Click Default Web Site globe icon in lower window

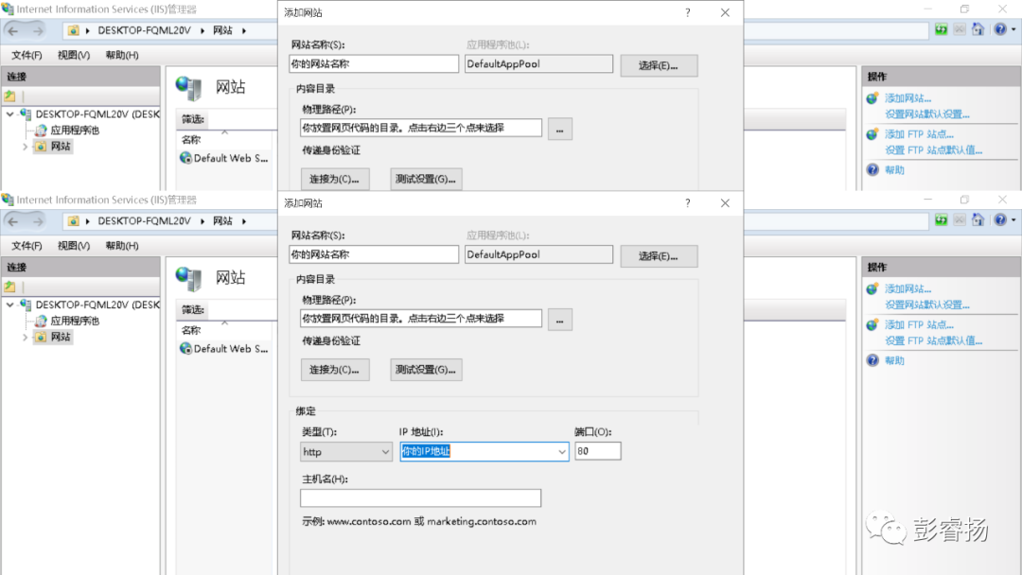(185, 348)
